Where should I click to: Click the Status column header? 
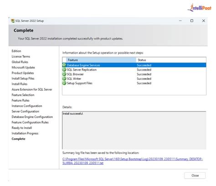click(x=171, y=60)
